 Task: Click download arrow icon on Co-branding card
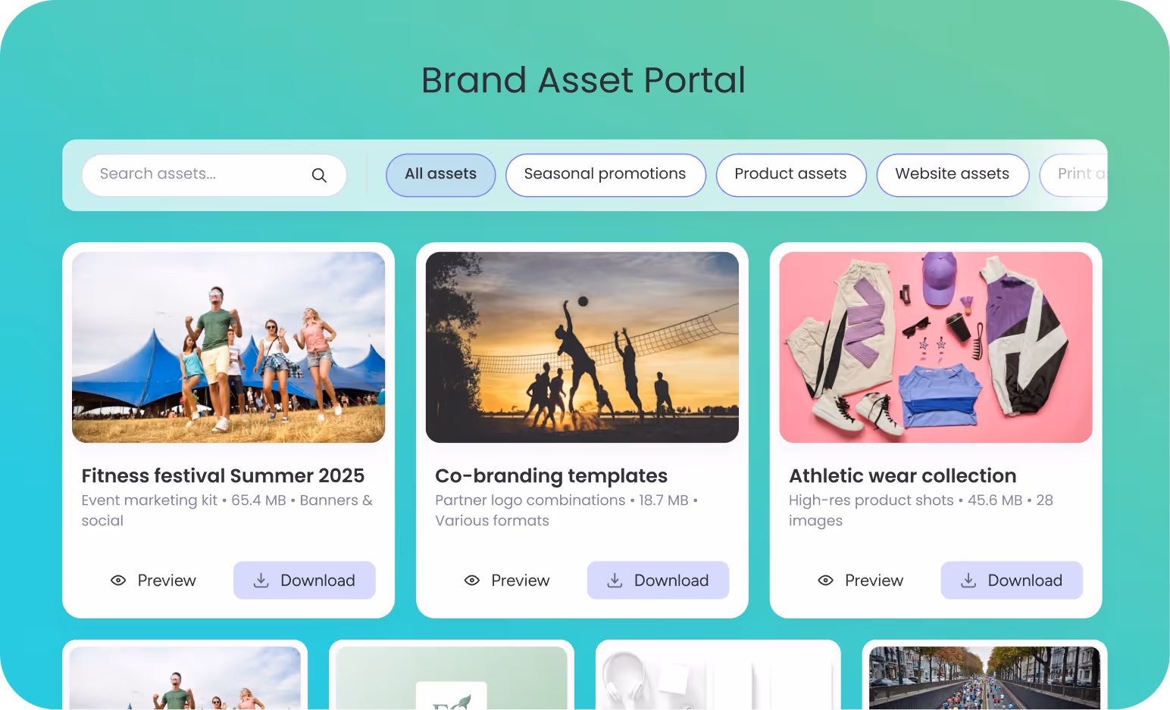coord(615,581)
